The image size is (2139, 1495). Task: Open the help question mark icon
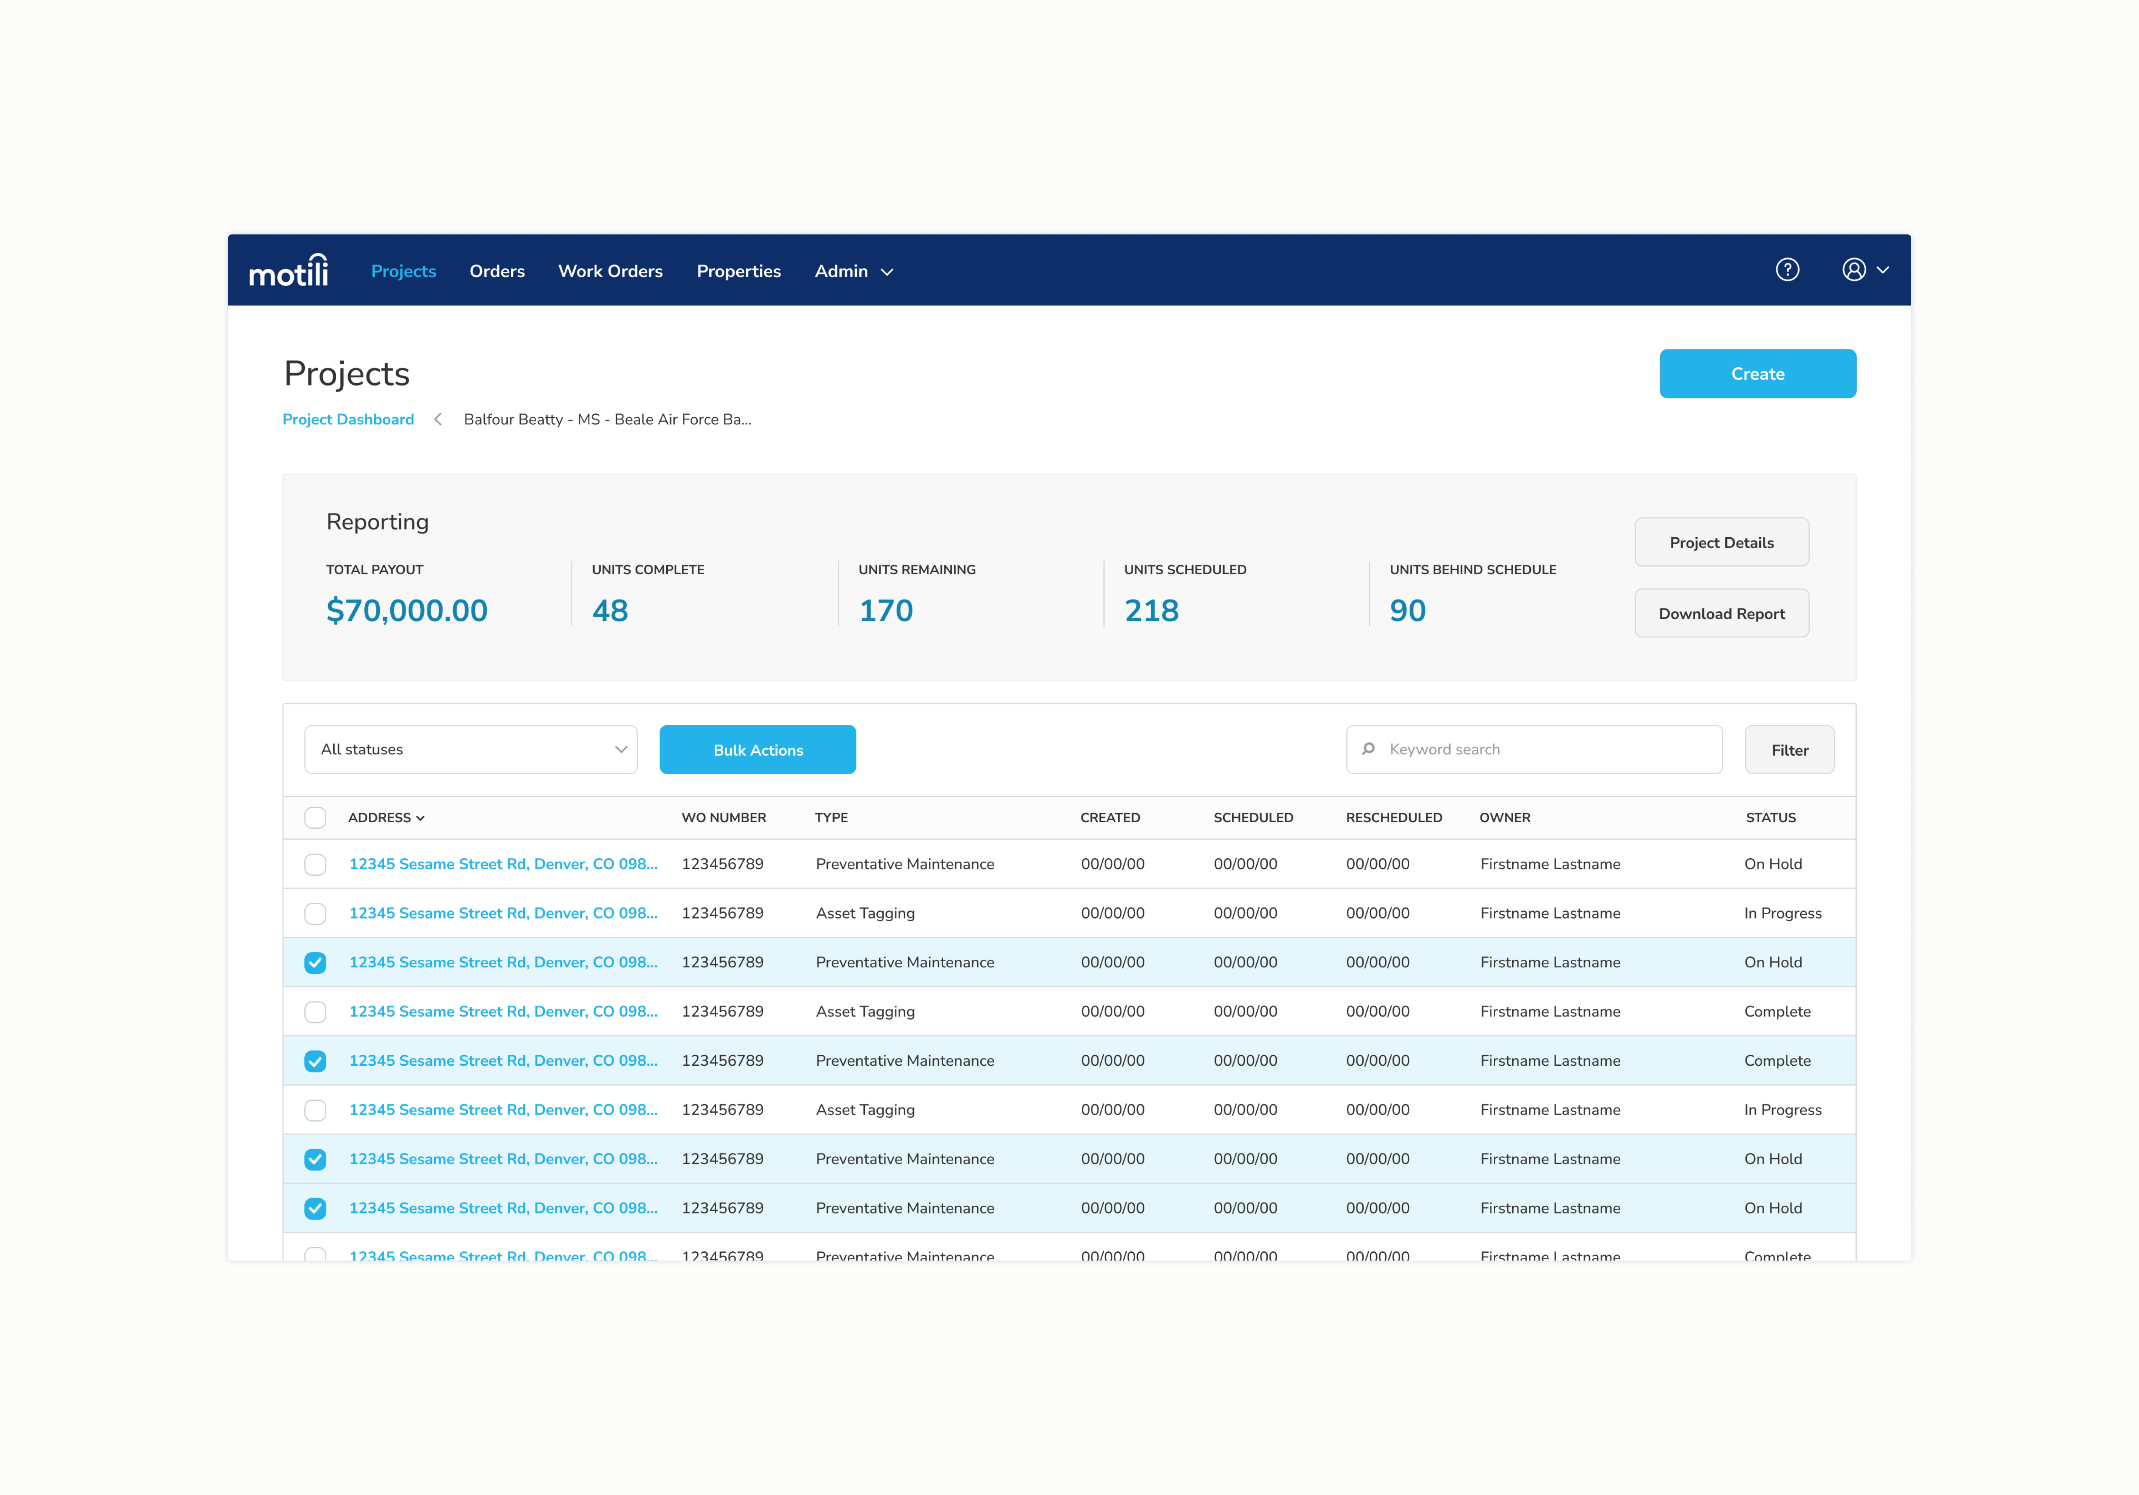pyautogui.click(x=1787, y=270)
